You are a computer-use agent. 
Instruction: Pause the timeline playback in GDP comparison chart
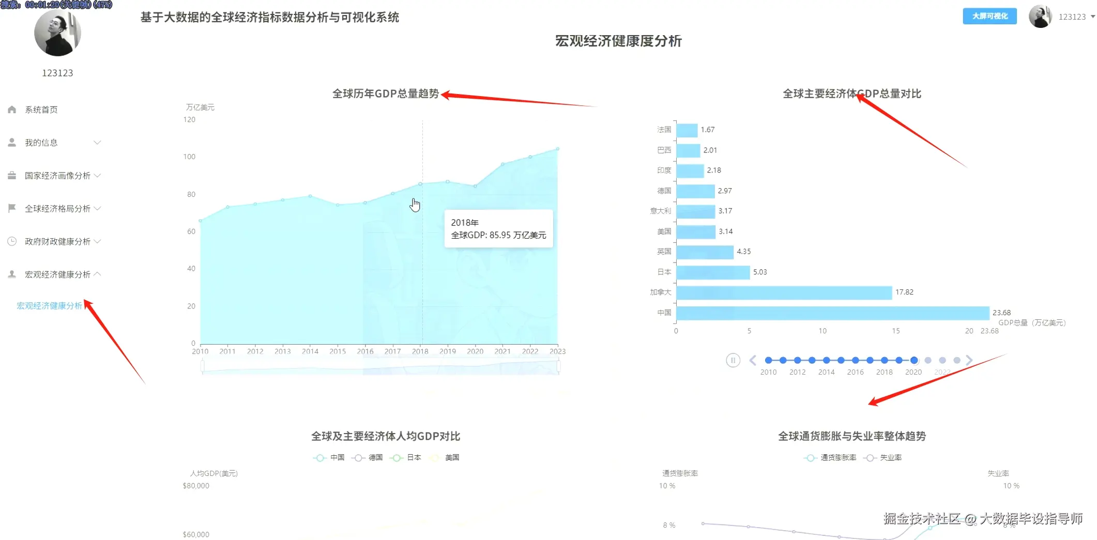tap(733, 360)
